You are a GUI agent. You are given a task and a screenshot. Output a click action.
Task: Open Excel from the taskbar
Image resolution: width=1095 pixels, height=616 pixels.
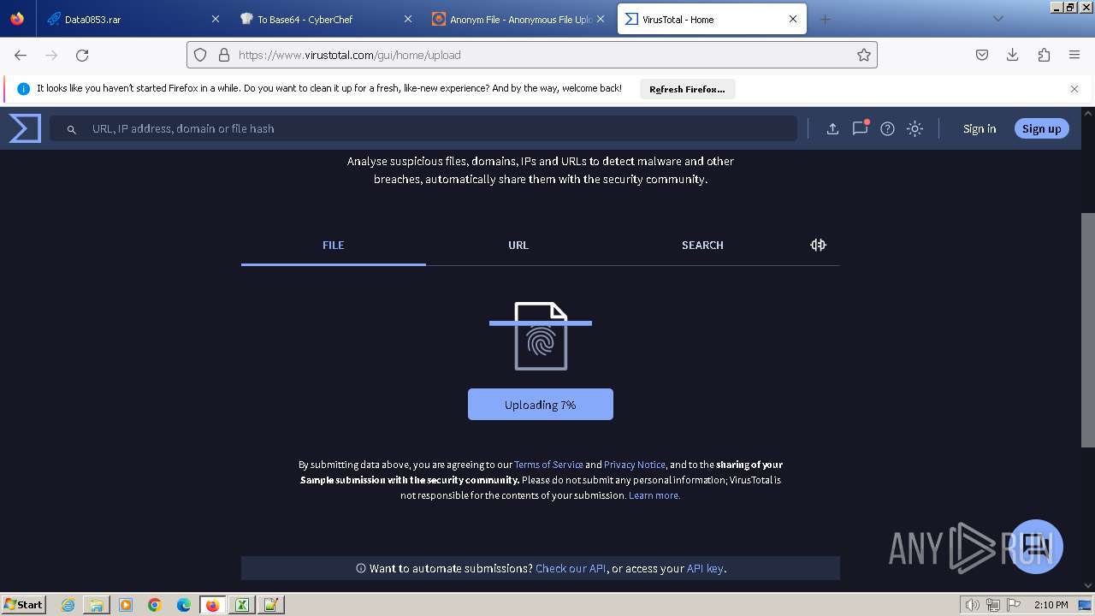[x=242, y=605]
